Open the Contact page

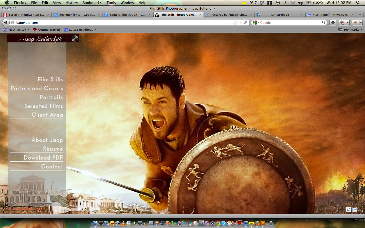tap(52, 166)
